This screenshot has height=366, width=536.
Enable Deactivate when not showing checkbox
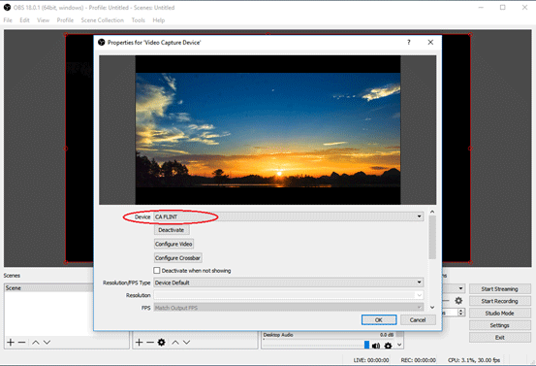(x=157, y=271)
